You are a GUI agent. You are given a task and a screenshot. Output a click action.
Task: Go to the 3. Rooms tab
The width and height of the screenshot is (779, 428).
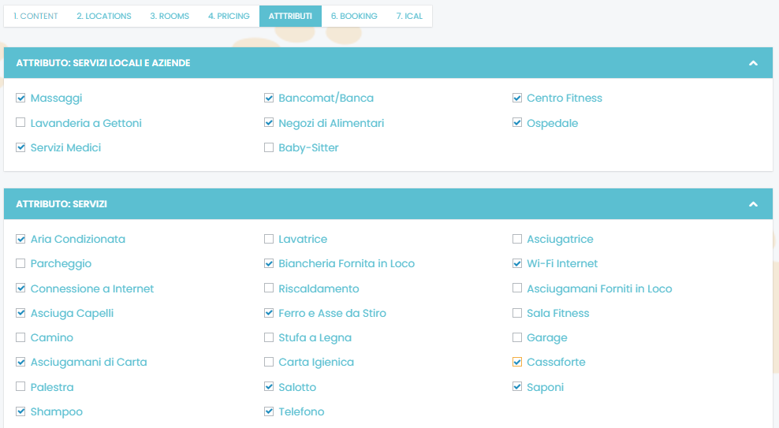pos(170,16)
